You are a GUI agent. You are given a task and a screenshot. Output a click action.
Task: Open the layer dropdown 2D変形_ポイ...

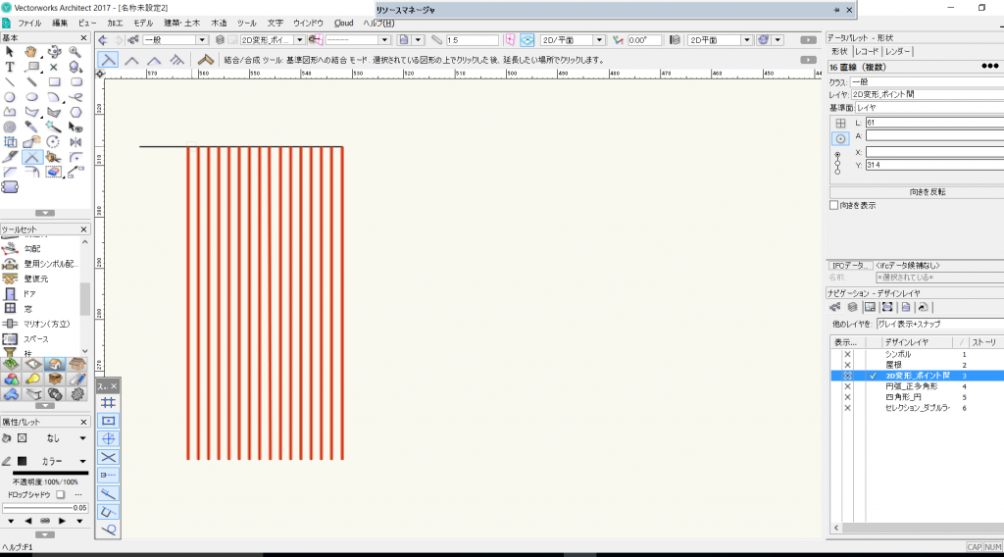coord(273,39)
